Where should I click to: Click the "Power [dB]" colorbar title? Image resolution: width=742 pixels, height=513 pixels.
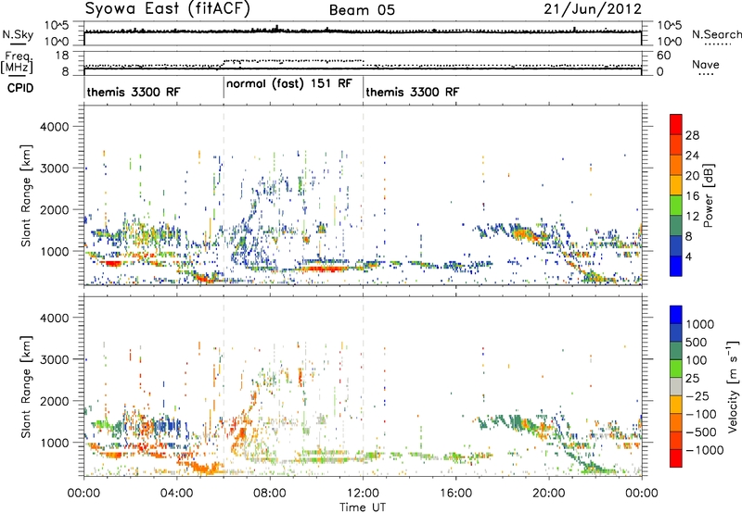tap(708, 195)
